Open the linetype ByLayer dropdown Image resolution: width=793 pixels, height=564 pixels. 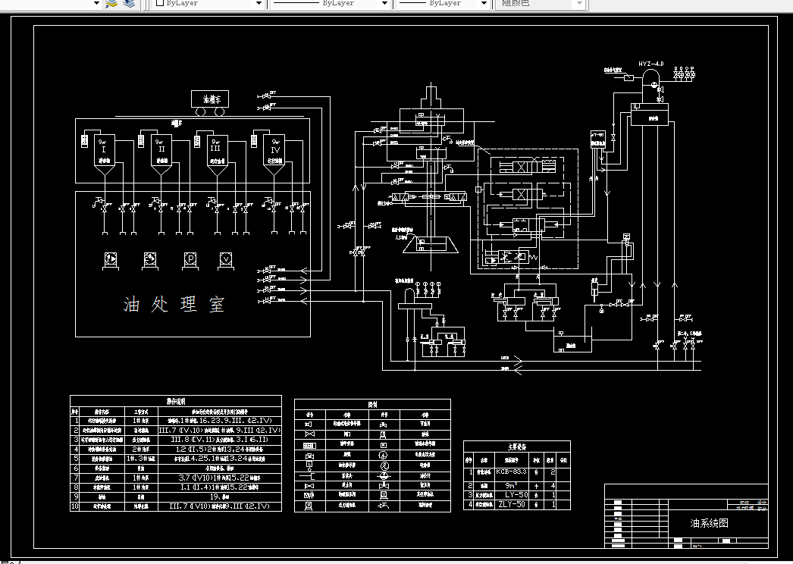[x=384, y=4]
